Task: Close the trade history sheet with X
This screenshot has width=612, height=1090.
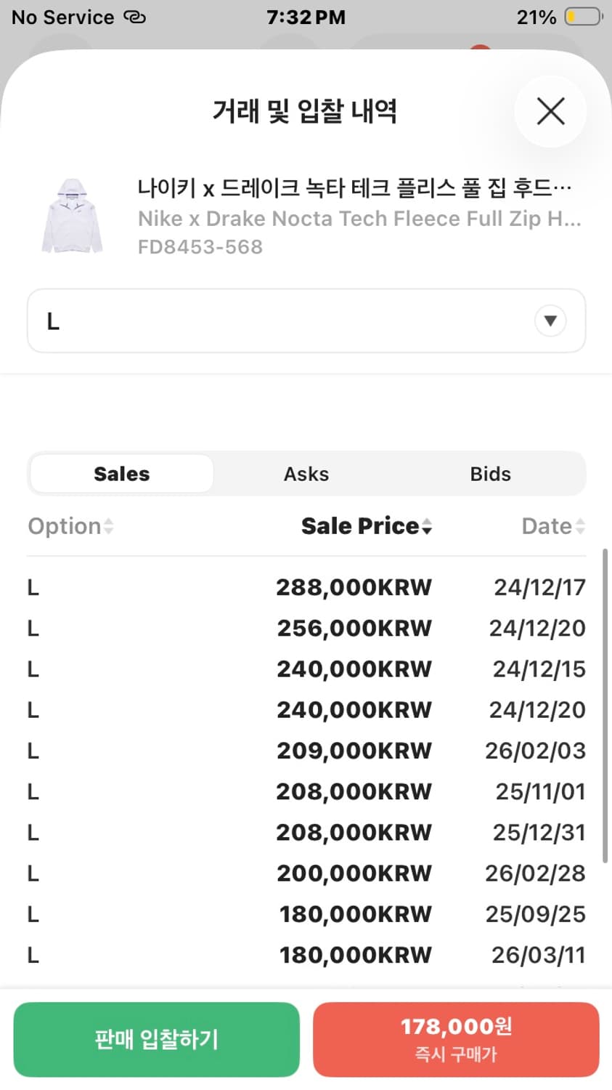Action: 550,112
